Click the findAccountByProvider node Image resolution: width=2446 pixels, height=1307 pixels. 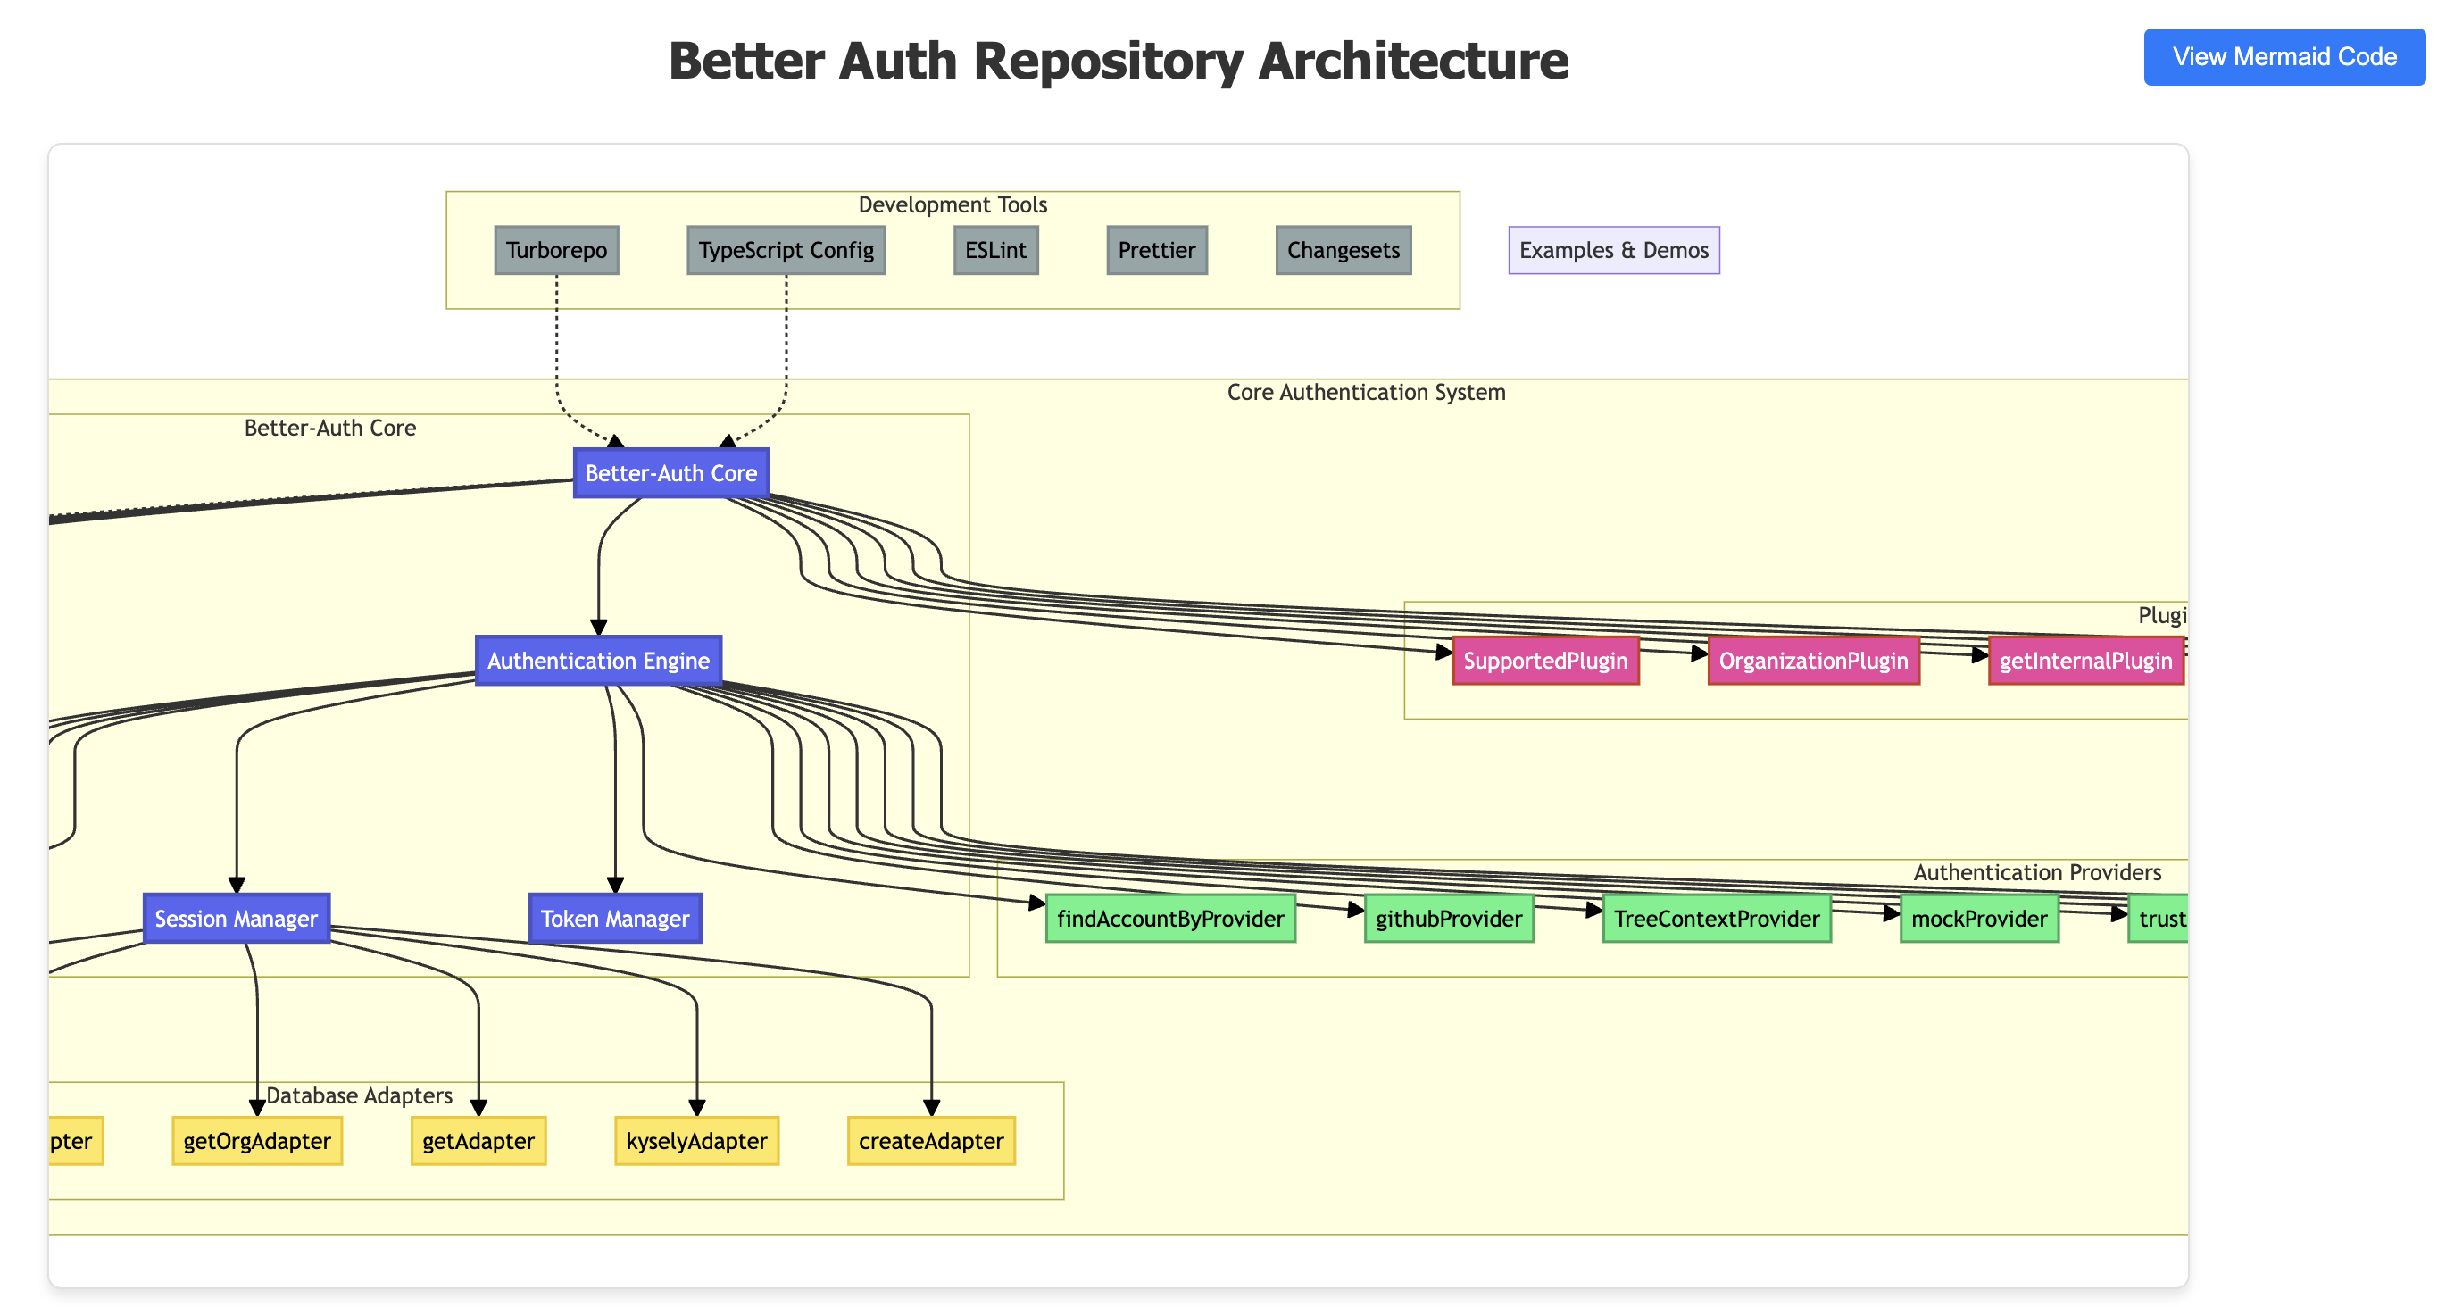(1169, 919)
